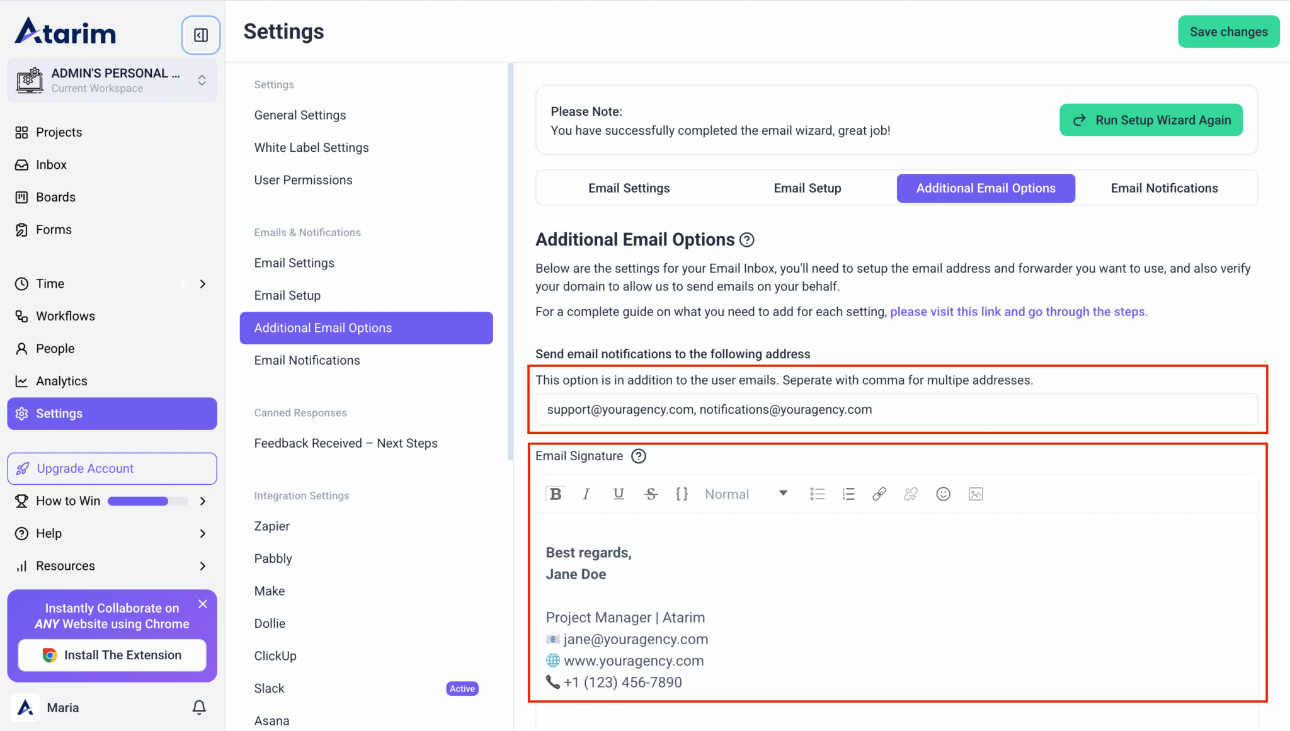Switch to Email Notifications tab
Screen dimensions: 1290x731
coord(1164,188)
